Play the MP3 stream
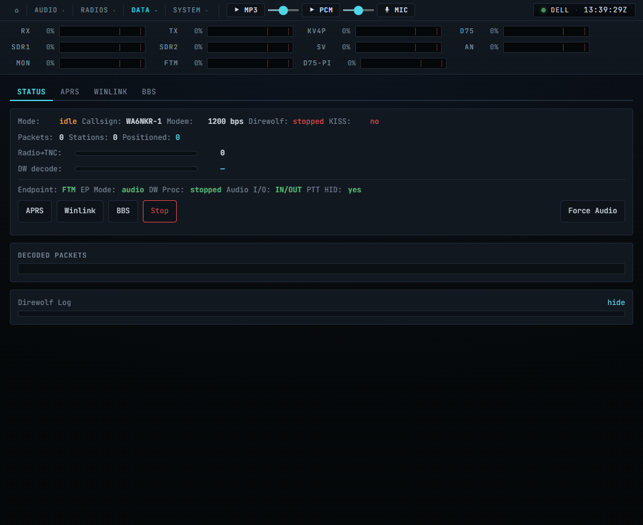The width and height of the screenshot is (643, 525). (246, 10)
